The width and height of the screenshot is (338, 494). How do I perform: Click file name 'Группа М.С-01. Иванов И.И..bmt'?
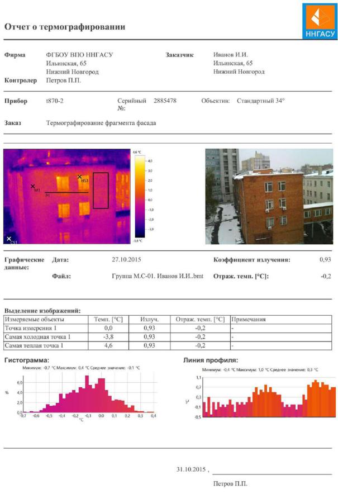click(x=158, y=276)
